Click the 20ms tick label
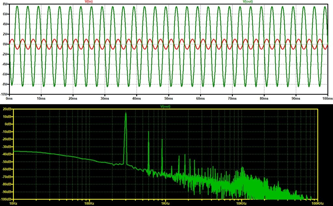 pos(73,97)
